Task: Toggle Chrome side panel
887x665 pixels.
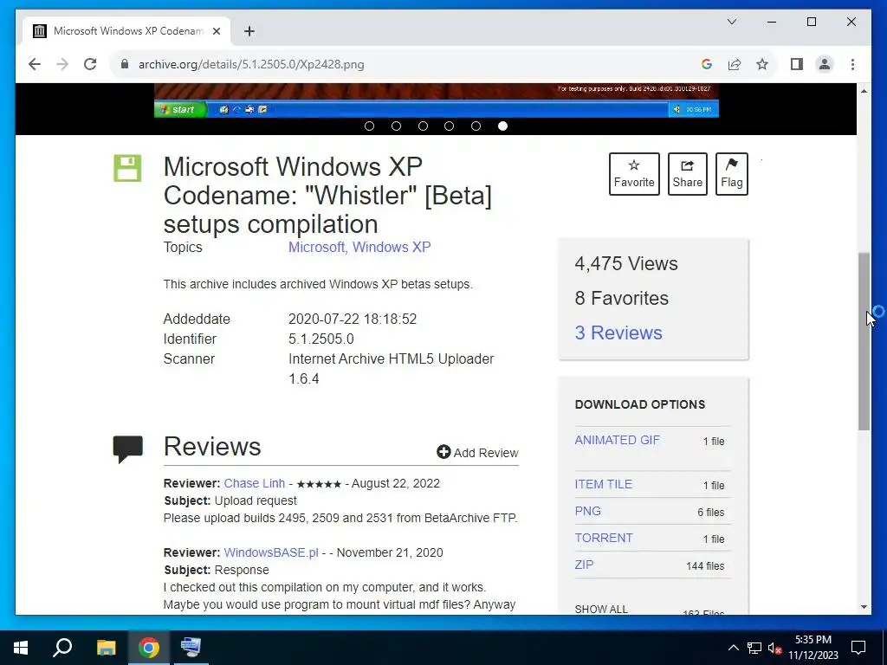Action: click(797, 64)
